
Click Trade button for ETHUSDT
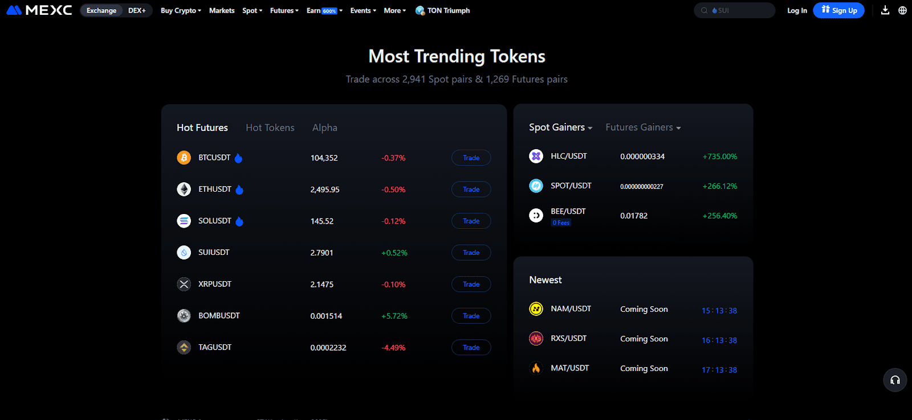pos(471,189)
